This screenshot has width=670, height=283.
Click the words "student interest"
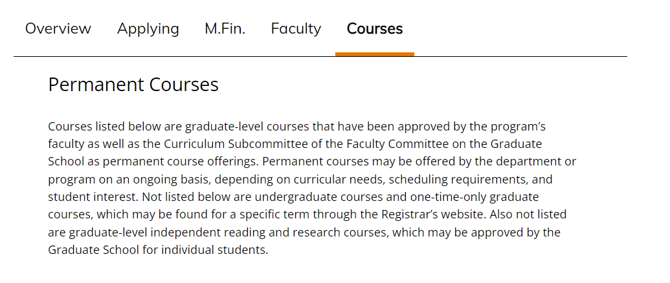coord(93,197)
